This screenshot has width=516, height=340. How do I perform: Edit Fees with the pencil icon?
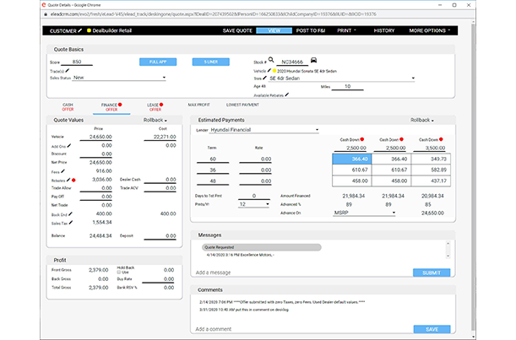pyautogui.click(x=62, y=171)
